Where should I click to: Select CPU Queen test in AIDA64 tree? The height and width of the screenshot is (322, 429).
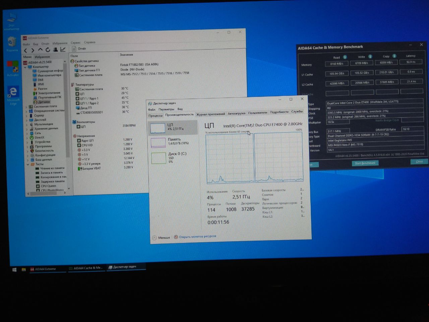[x=46, y=186]
